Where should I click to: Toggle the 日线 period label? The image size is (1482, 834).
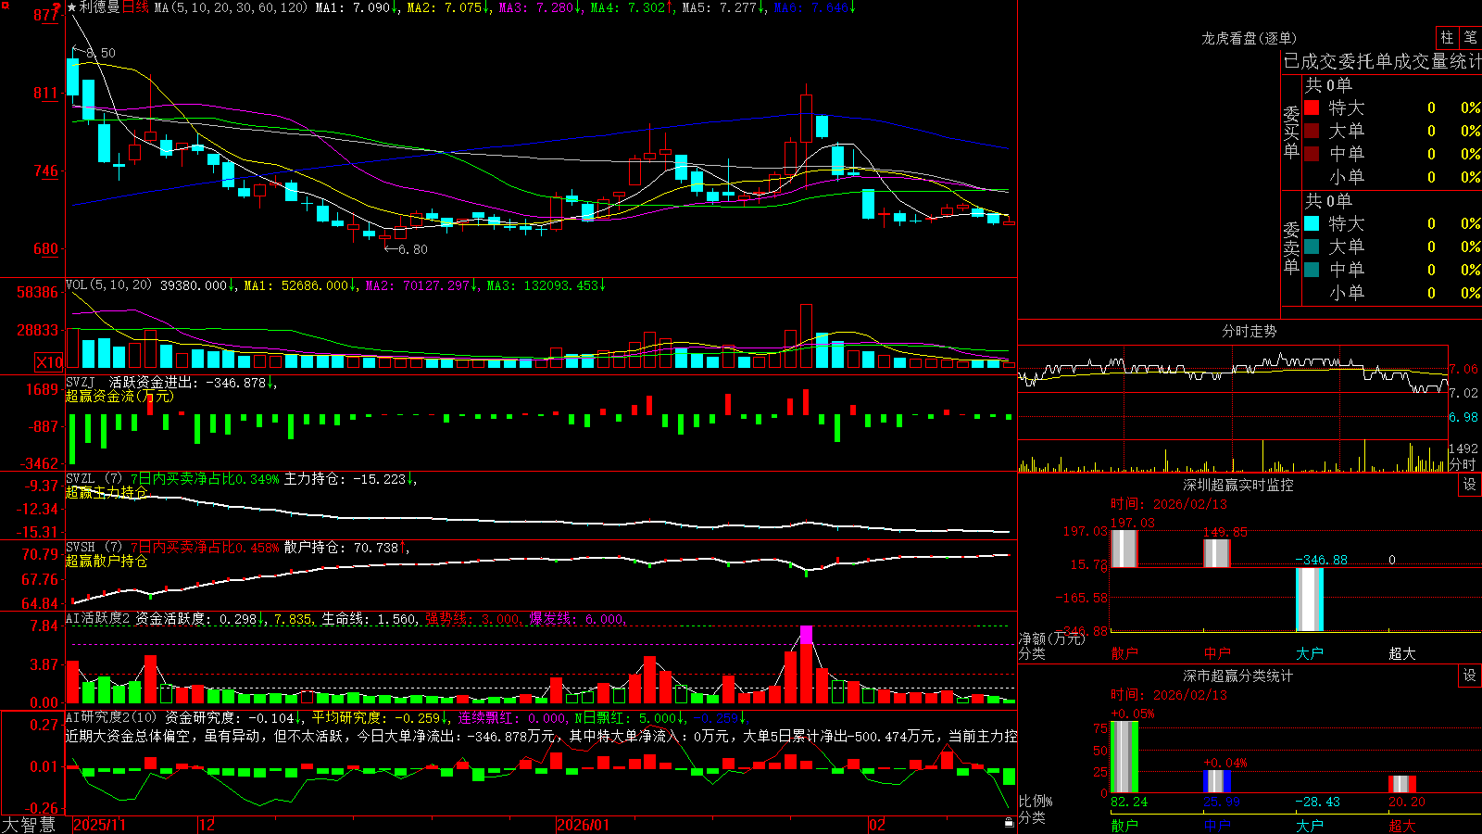tap(135, 7)
